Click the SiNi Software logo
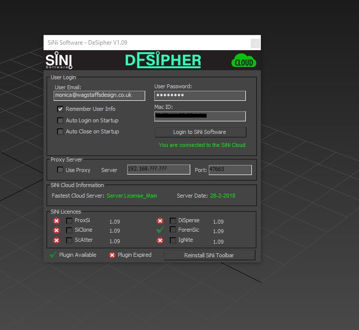Image resolution: width=359 pixels, height=330 pixels. 59,61
